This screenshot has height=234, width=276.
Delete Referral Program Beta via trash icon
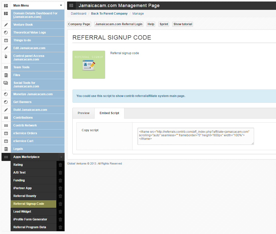click(60, 227)
